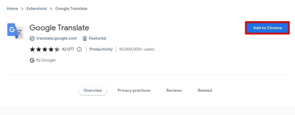Image resolution: width=295 pixels, height=115 pixels.
Task: Visit the translate.google.com publisher link
Action: point(57,38)
